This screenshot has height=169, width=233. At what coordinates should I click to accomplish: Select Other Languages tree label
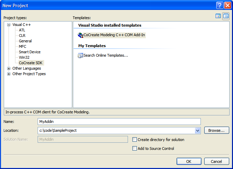[x=27, y=68]
